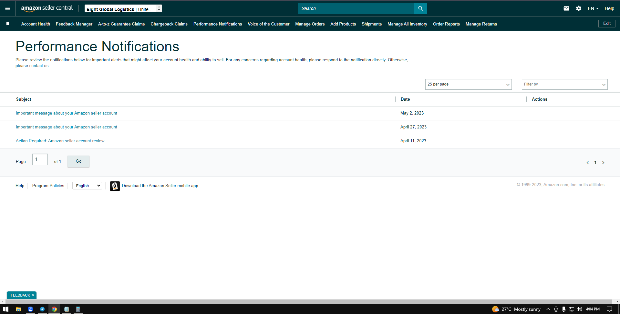The width and height of the screenshot is (620, 314).
Task: Click the horizontal scrollbar
Action: (309, 301)
